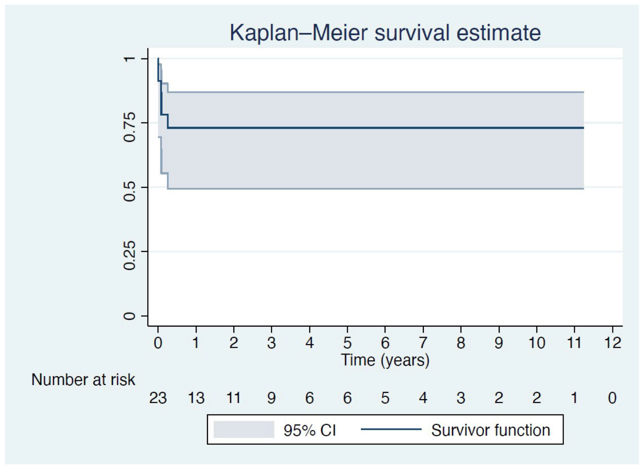Click the number at risk value 13

click(x=196, y=398)
